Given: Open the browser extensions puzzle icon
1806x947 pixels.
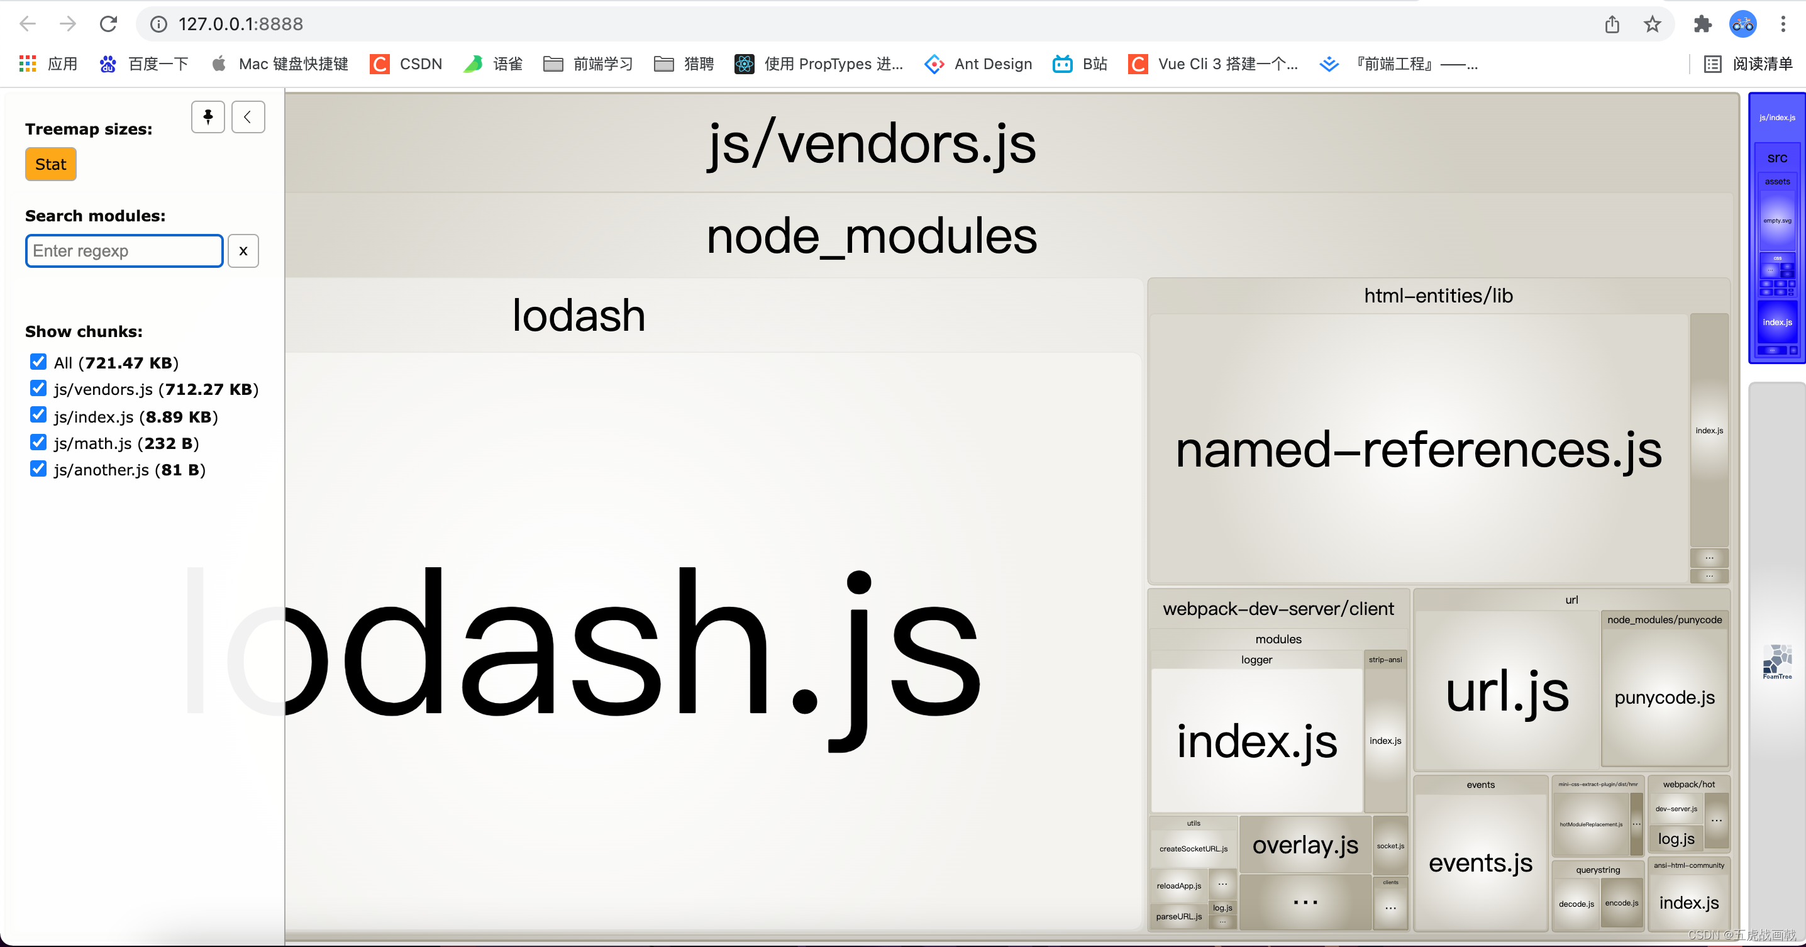Looking at the screenshot, I should click(1702, 24).
